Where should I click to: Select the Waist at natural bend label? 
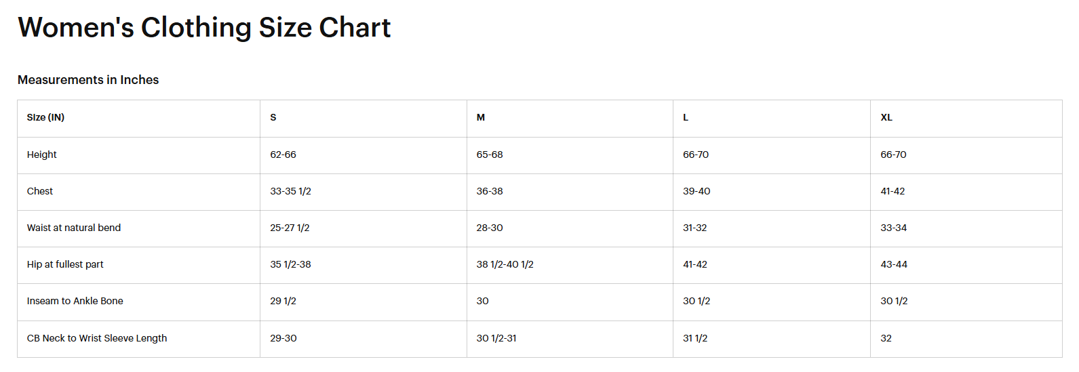coord(74,228)
